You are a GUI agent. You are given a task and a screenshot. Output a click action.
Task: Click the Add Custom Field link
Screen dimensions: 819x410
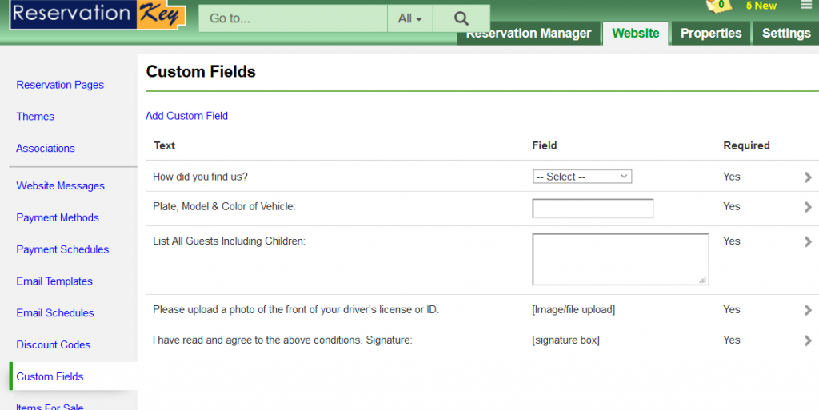point(186,116)
